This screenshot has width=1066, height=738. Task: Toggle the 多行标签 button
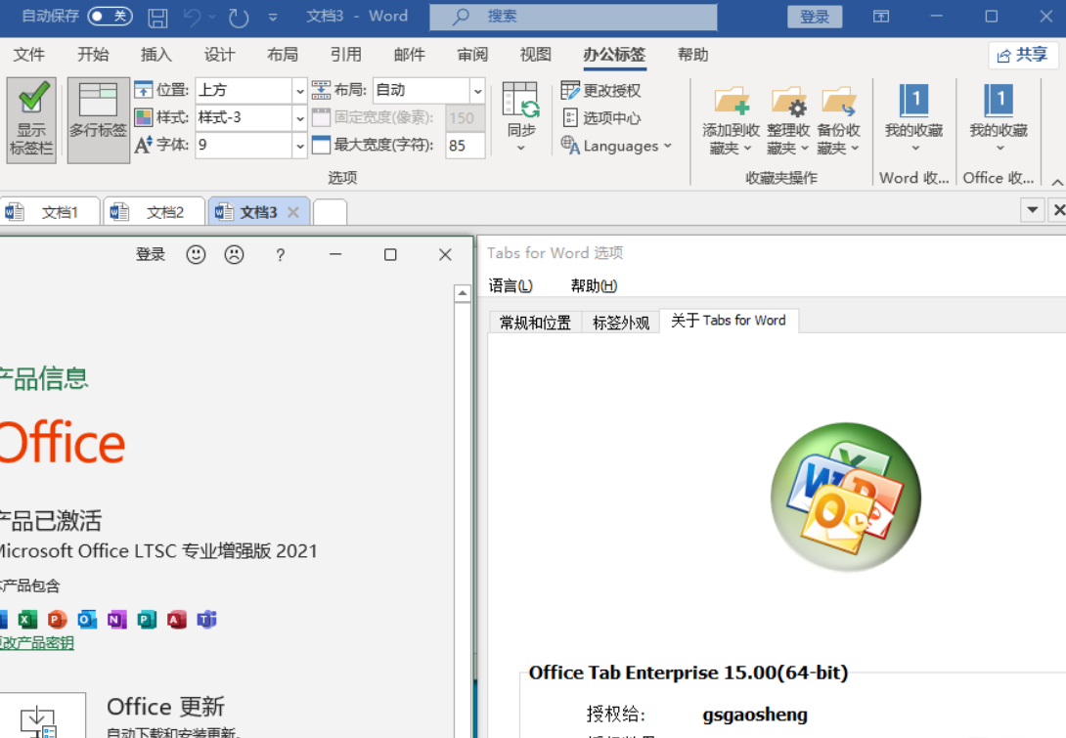pos(99,119)
